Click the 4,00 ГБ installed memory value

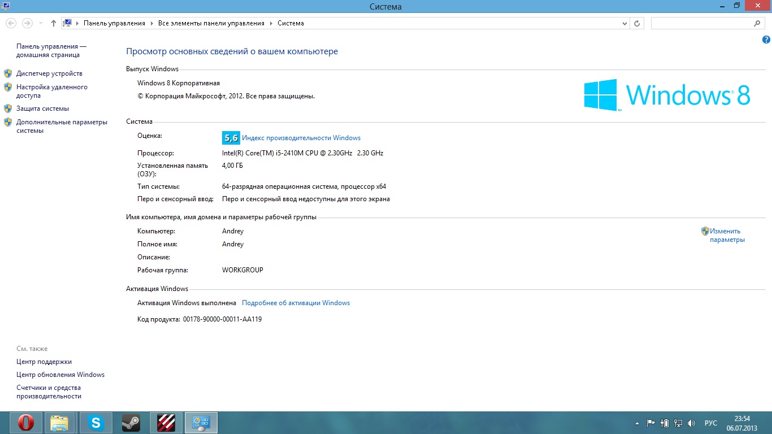(233, 166)
